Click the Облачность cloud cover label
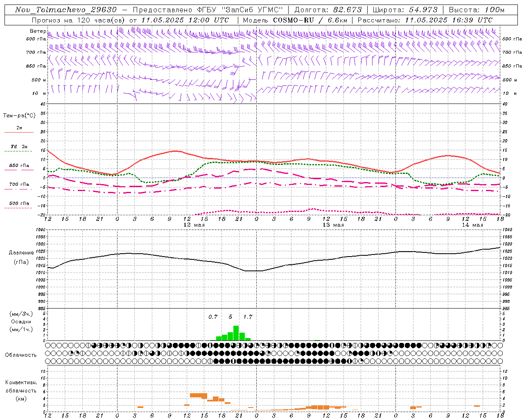 pyautogui.click(x=20, y=355)
